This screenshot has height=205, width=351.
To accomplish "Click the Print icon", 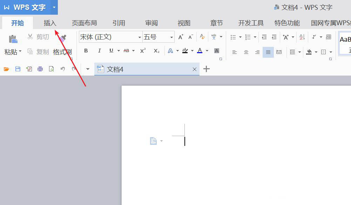I will coord(40,69).
